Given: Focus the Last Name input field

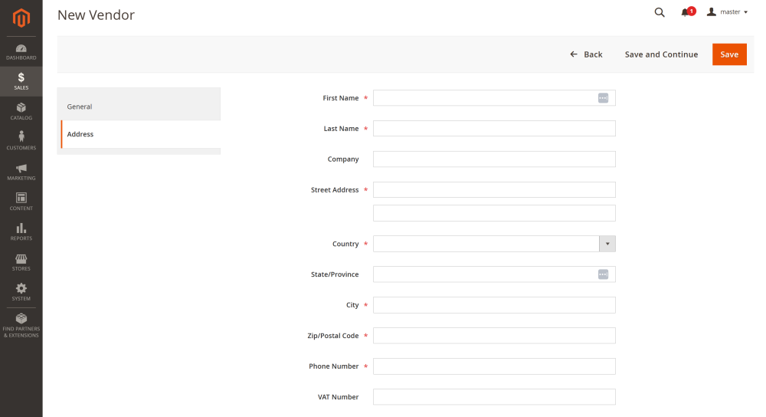Looking at the screenshot, I should 494,129.
